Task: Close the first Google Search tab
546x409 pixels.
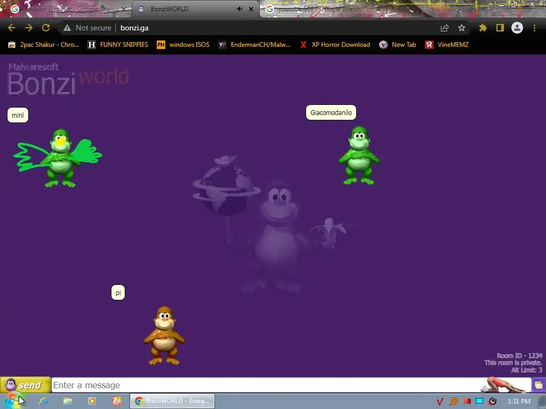Action: pyautogui.click(x=123, y=9)
